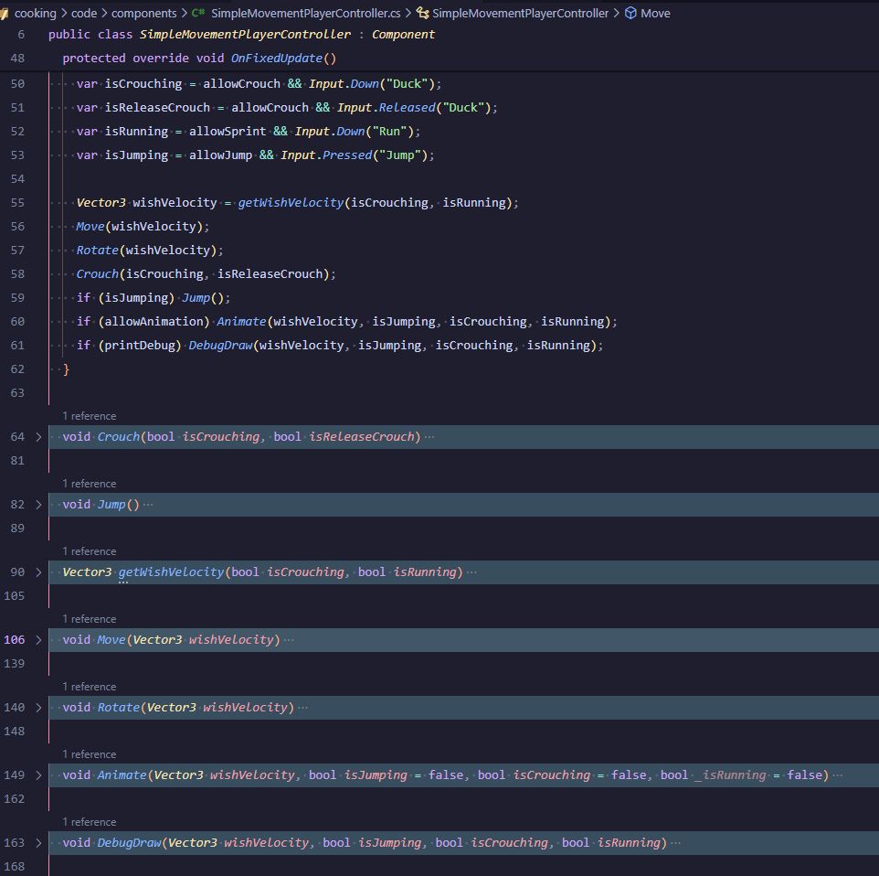Expand the folded Rotate method chevron

(38, 708)
